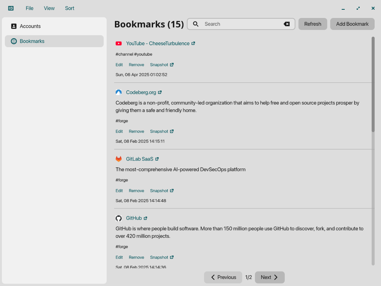
Task: Click the Next chevron arrow icon
Action: [276, 277]
